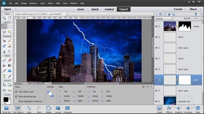Delete layer trash icon
Image resolution: width=204 pixels, height=114 pixels.
point(196,14)
